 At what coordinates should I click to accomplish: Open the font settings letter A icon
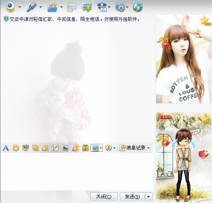point(6,148)
